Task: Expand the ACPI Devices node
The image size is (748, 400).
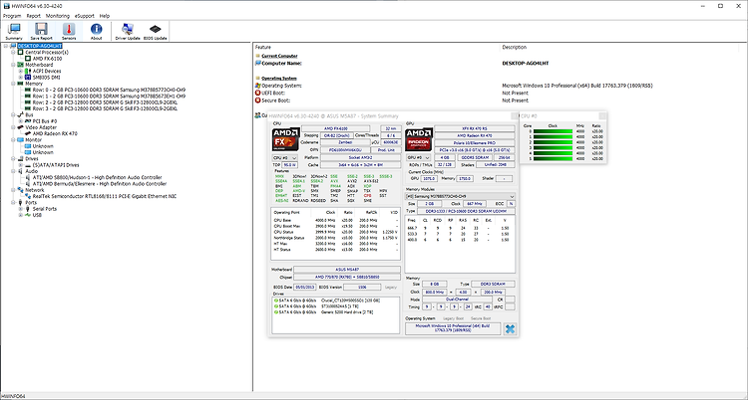Action: tap(21, 71)
